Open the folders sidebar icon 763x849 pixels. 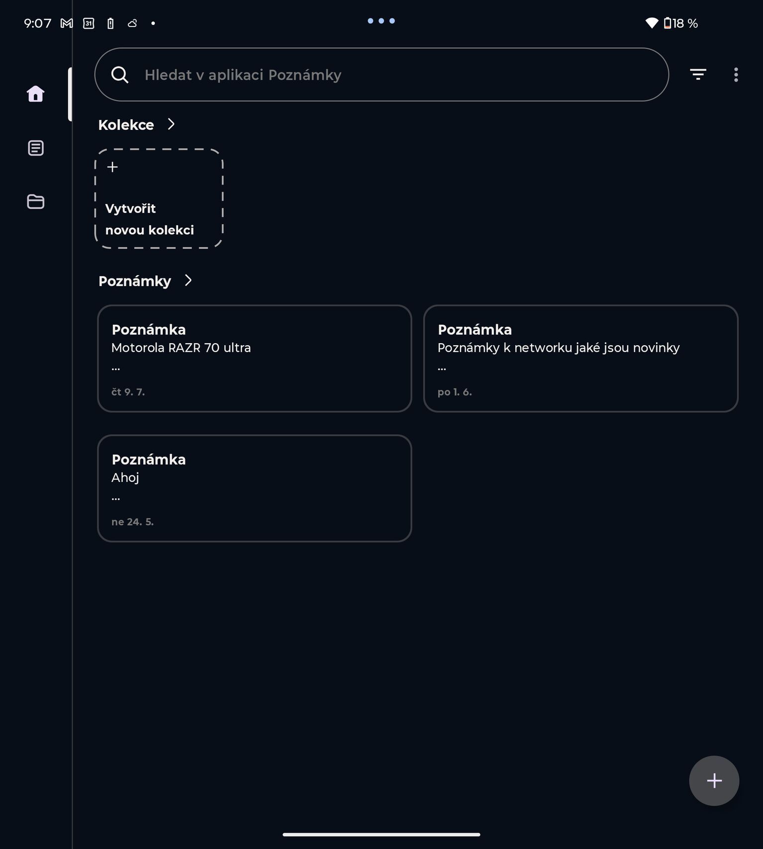tap(35, 201)
